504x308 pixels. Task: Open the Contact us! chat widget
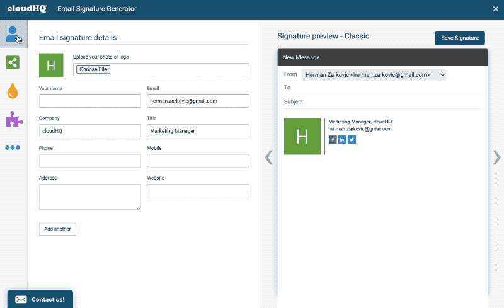[x=40, y=299]
